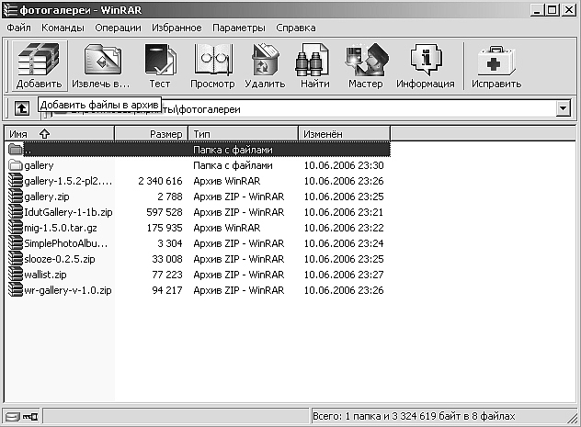Image resolution: width=581 pixels, height=427 pixels.
Task: Sort by the Имя column header
Action: [59, 133]
